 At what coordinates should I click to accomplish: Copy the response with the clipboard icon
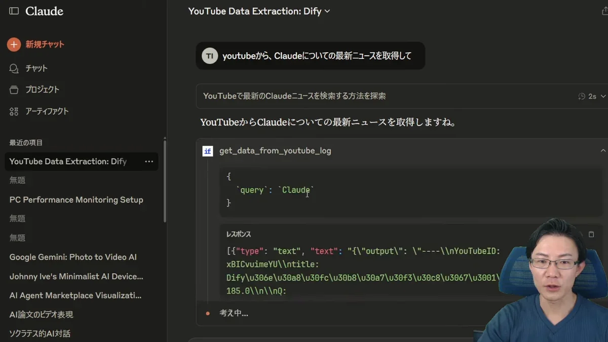[591, 235]
